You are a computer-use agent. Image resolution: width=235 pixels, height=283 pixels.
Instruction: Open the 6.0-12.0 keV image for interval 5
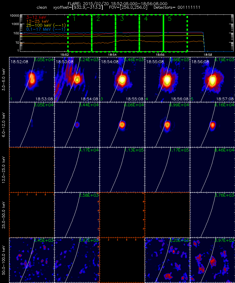[x=212, y=125]
